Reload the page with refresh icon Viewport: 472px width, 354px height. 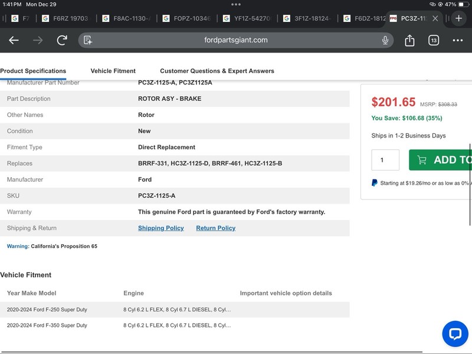[62, 40]
